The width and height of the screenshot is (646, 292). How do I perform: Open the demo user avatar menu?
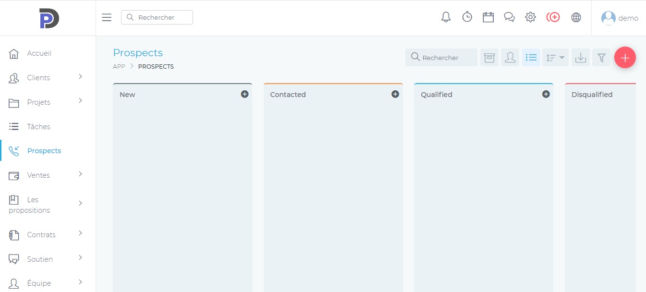pyautogui.click(x=608, y=18)
